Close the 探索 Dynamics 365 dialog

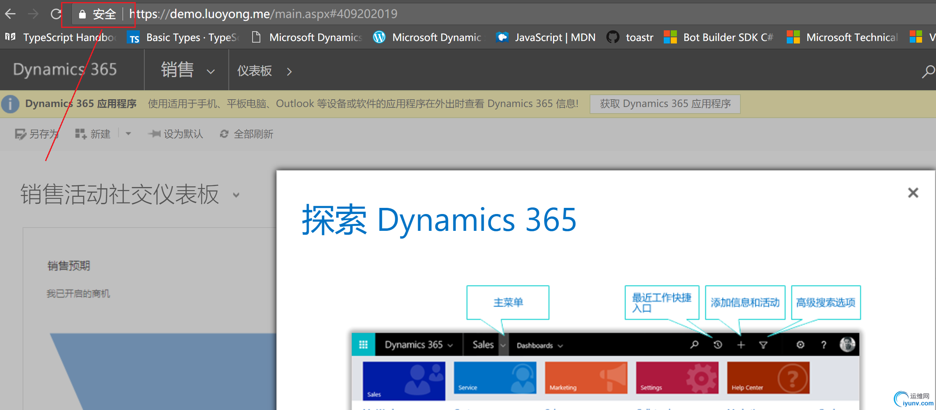pyautogui.click(x=913, y=193)
